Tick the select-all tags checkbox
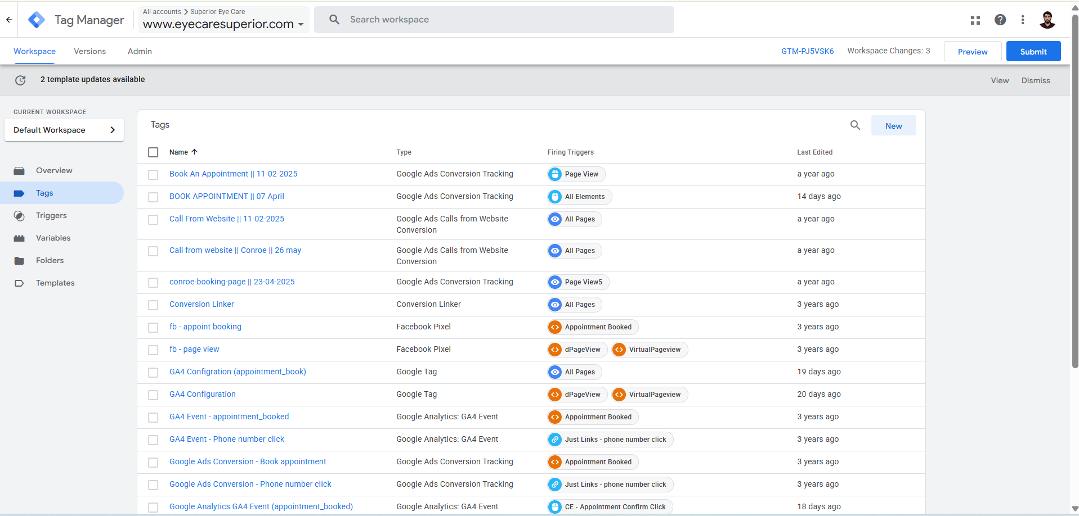 click(x=153, y=152)
